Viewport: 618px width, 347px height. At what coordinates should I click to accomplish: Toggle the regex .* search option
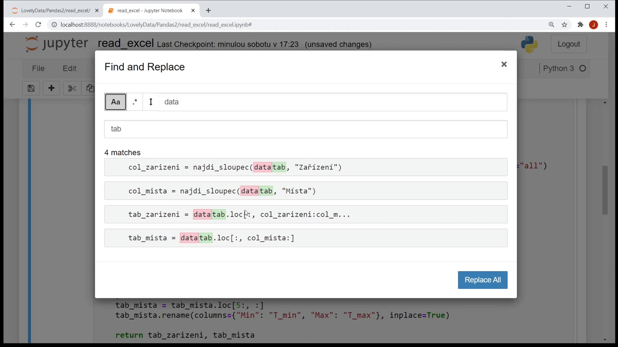pos(135,102)
